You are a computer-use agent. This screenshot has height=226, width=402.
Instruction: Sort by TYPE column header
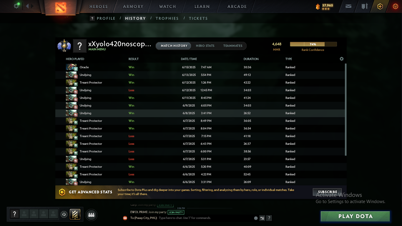pyautogui.click(x=288, y=59)
